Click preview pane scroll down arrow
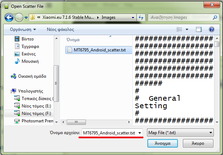The image size is (223, 155). pos(217,122)
